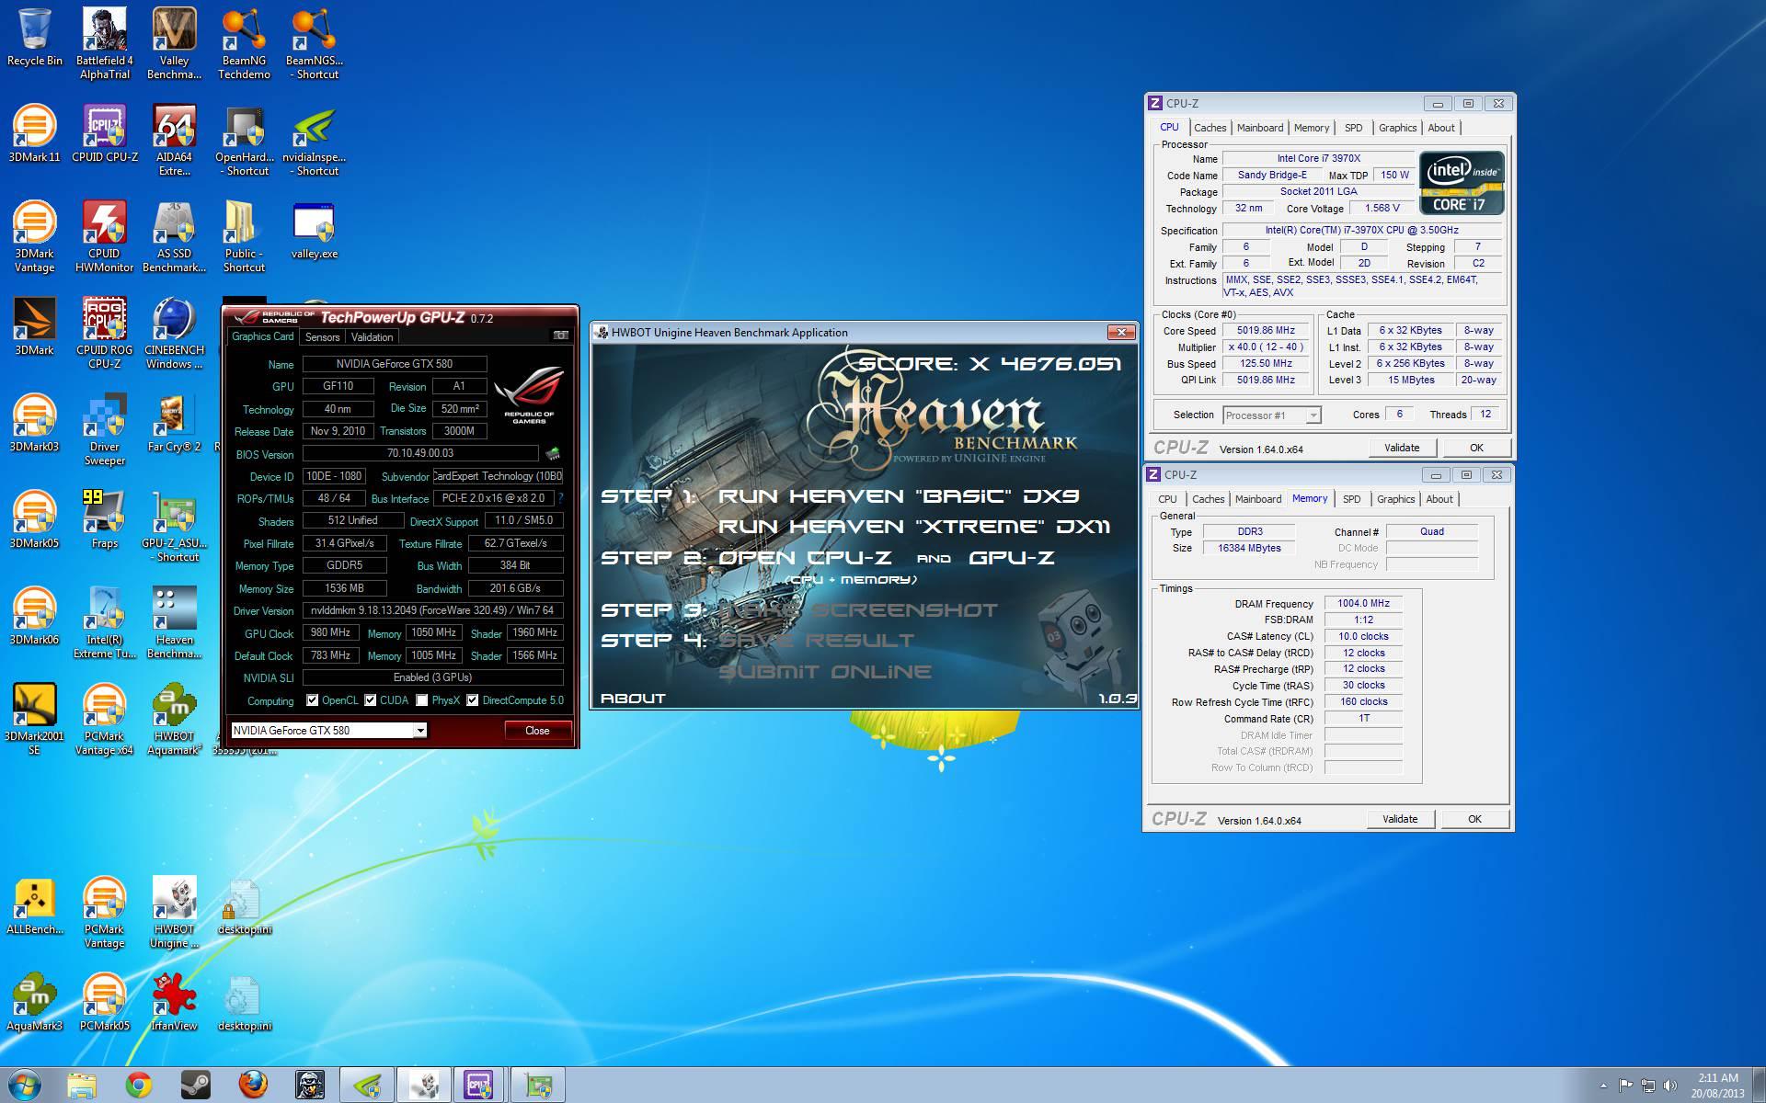This screenshot has width=1766, height=1103.
Task: Open OpenHardware Monitor shortcut icon
Action: pos(244,141)
